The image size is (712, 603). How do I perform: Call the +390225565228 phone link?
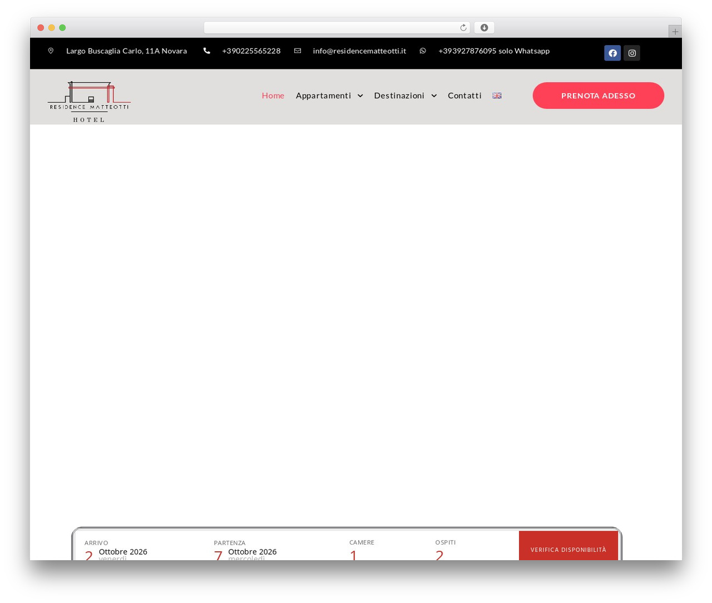pyautogui.click(x=251, y=51)
